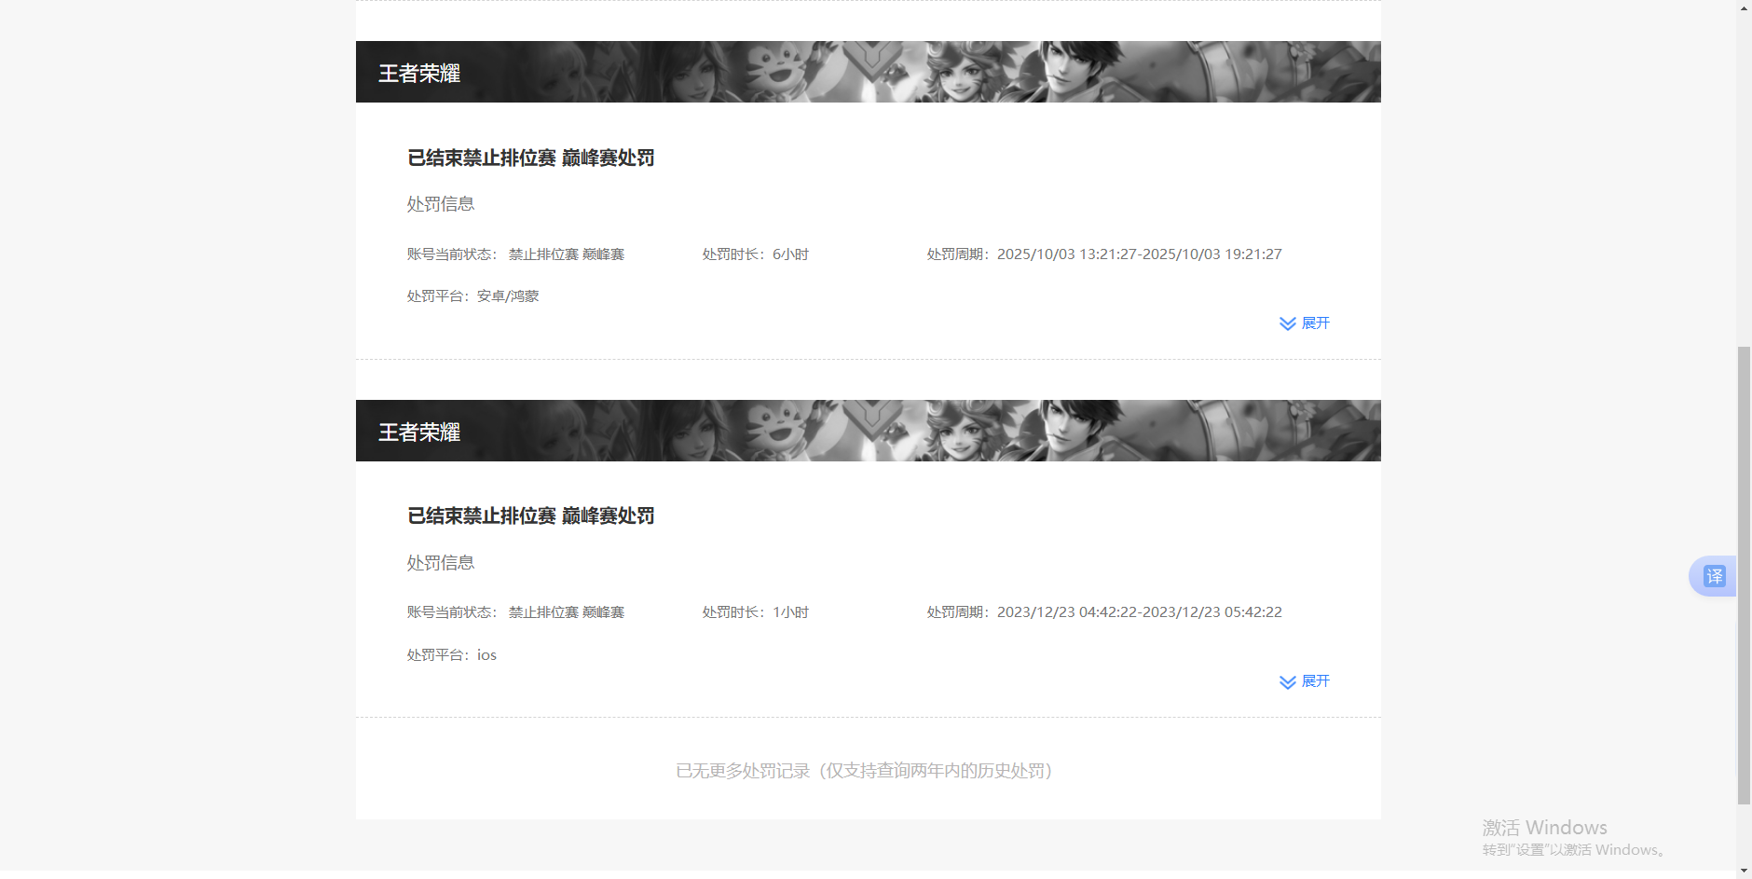Click the 已无更多处罚记录 footer note
Image resolution: width=1752 pixels, height=879 pixels.
tap(864, 771)
